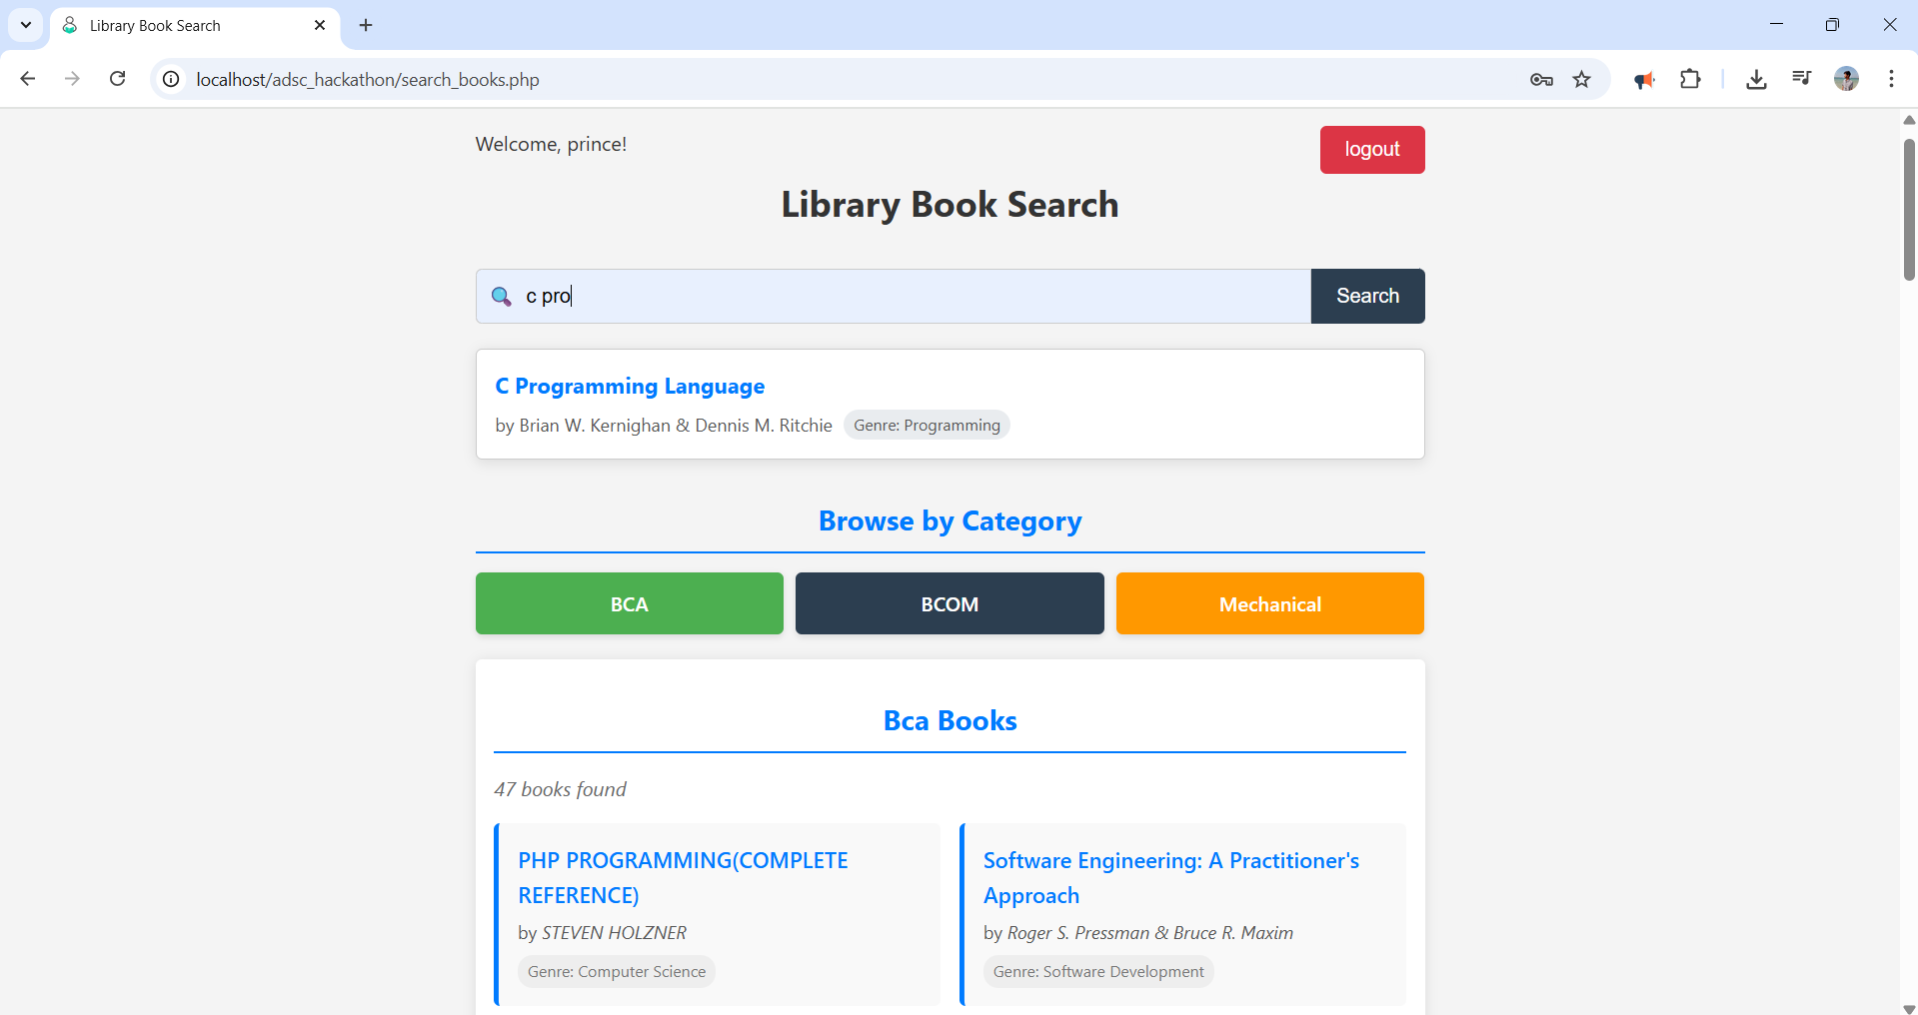Select the Mechanical category
The width and height of the screenshot is (1918, 1015).
(1270, 603)
